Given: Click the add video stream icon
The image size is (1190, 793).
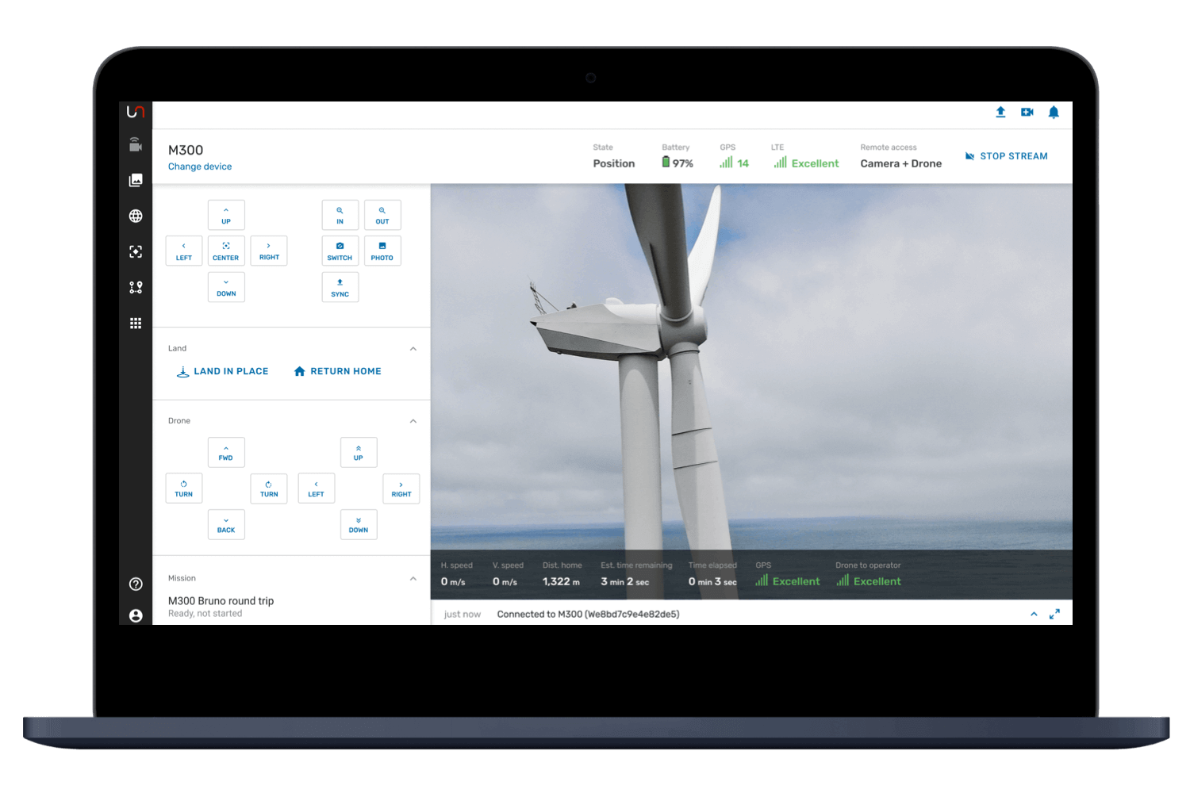Looking at the screenshot, I should 1027,113.
